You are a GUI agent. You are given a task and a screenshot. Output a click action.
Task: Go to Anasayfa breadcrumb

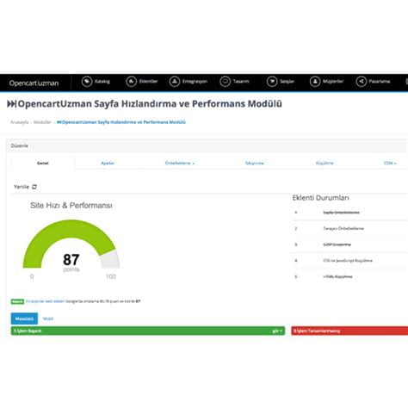20,122
